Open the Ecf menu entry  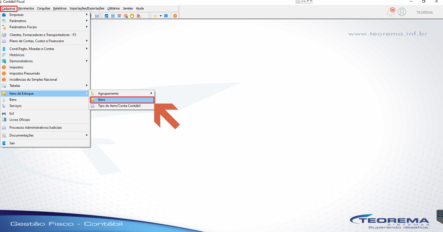(x=45, y=114)
